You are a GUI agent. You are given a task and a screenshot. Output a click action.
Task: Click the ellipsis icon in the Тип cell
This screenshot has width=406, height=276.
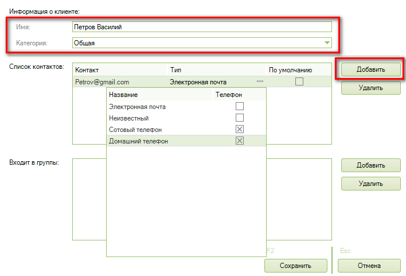pos(260,82)
